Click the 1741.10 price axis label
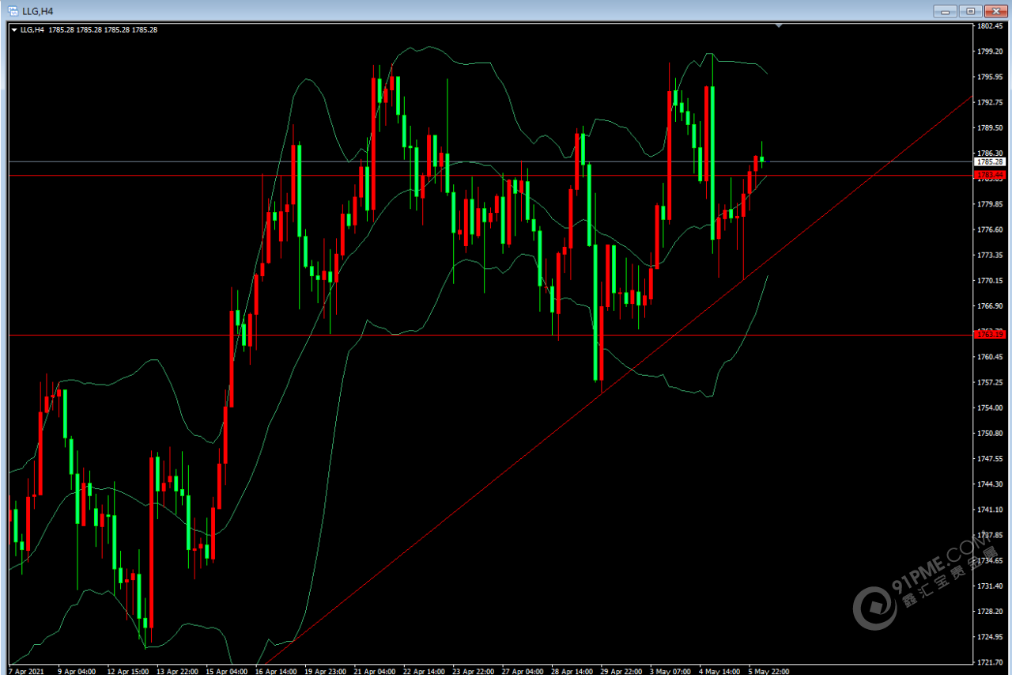 coord(991,509)
